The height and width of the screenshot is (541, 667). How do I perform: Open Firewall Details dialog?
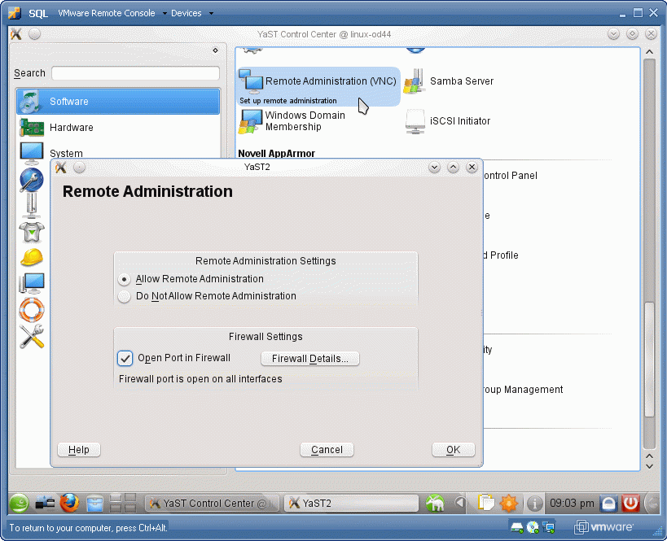(x=309, y=359)
